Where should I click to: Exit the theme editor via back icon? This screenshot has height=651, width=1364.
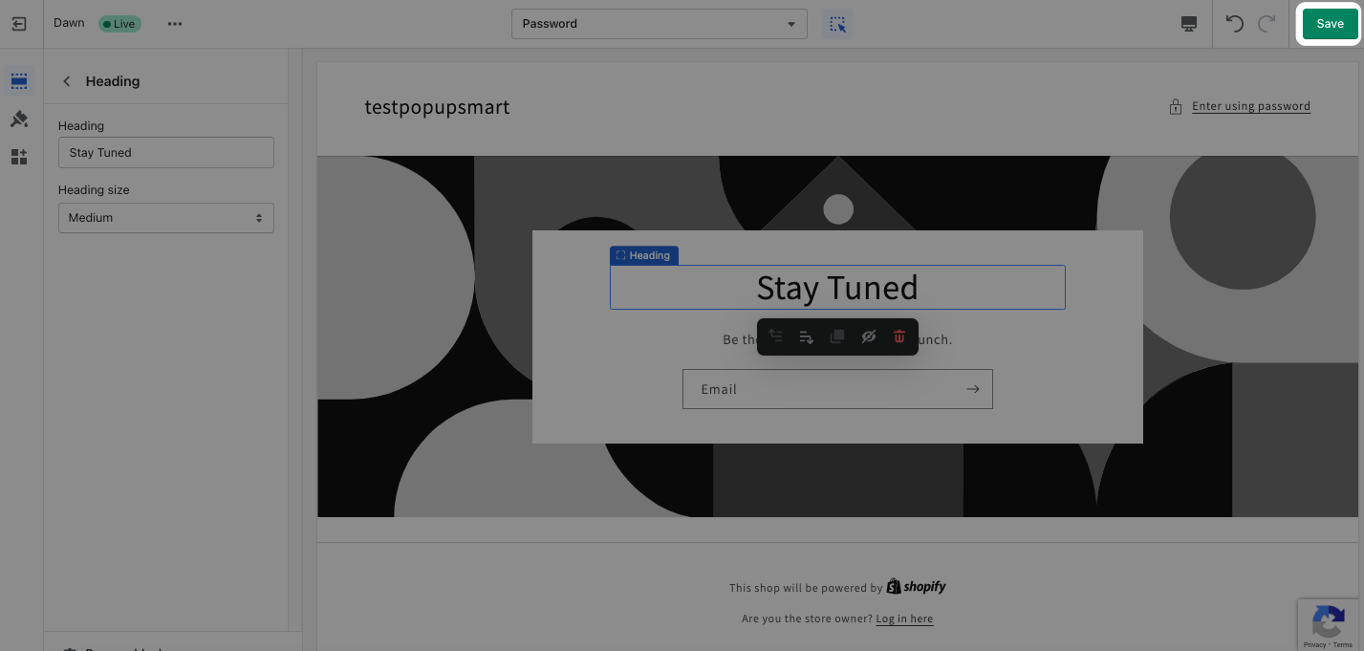click(x=19, y=24)
